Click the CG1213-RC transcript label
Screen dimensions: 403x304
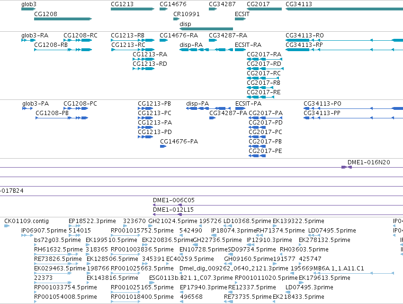[128, 45]
